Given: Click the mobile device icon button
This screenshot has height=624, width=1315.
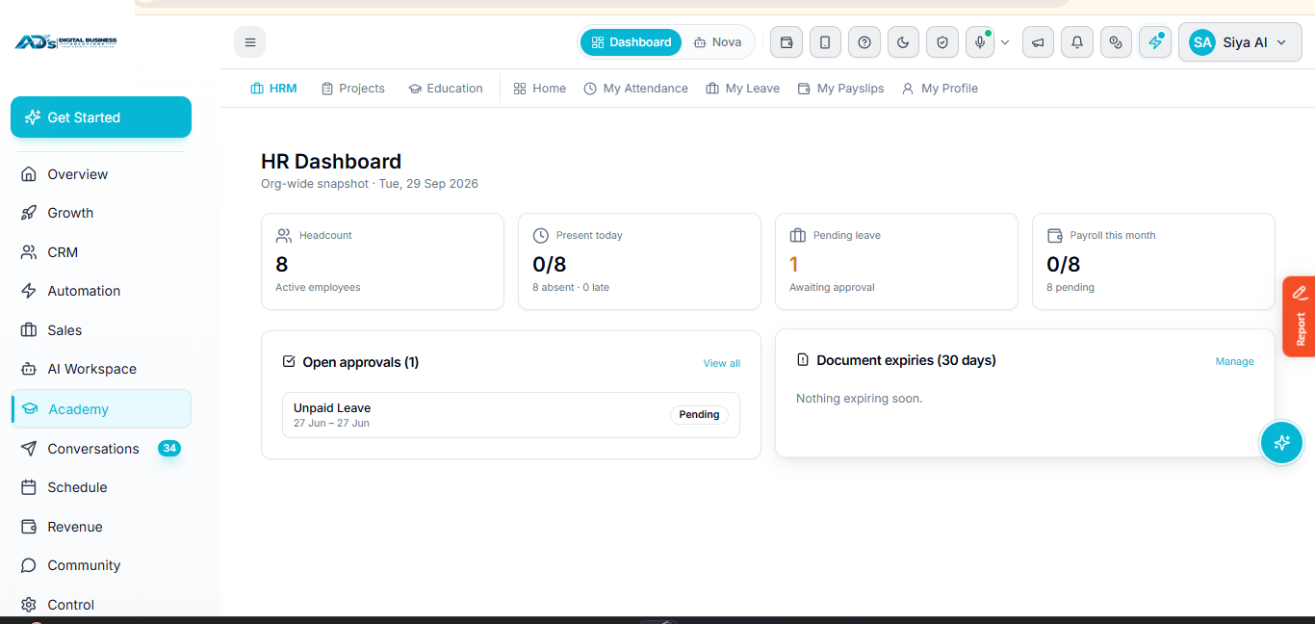Looking at the screenshot, I should [x=825, y=42].
